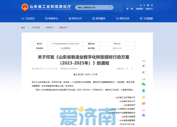Open the WeChat icon in the header
Image resolution: width=177 pixels, height=127 pixels.
[x=148, y=5]
